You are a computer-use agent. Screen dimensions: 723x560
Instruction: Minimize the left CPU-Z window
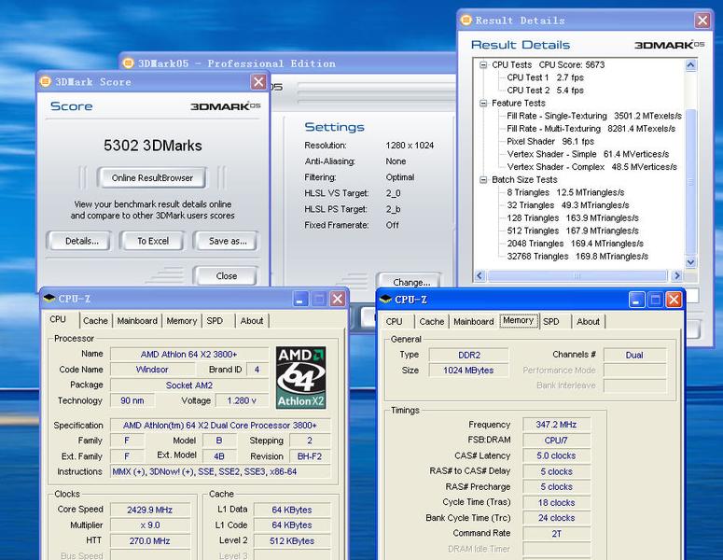(300, 300)
